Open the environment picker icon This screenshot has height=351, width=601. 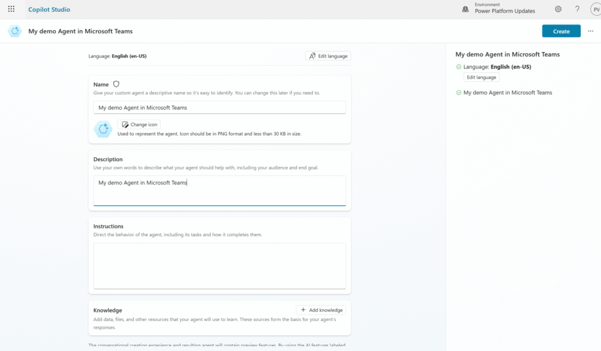(465, 9)
